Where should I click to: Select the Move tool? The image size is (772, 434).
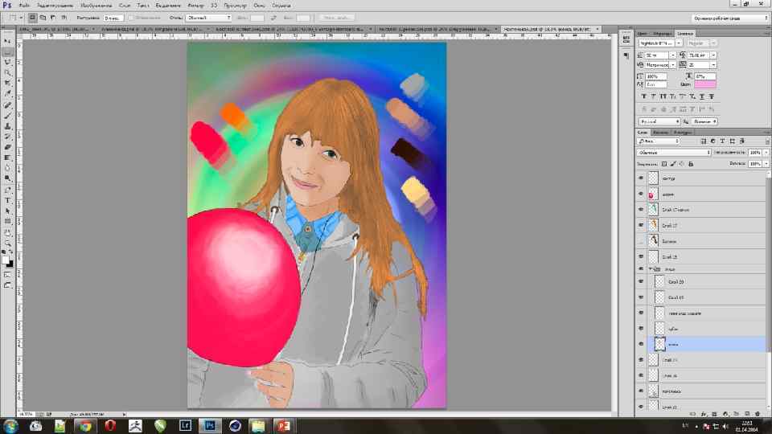tap(7, 40)
